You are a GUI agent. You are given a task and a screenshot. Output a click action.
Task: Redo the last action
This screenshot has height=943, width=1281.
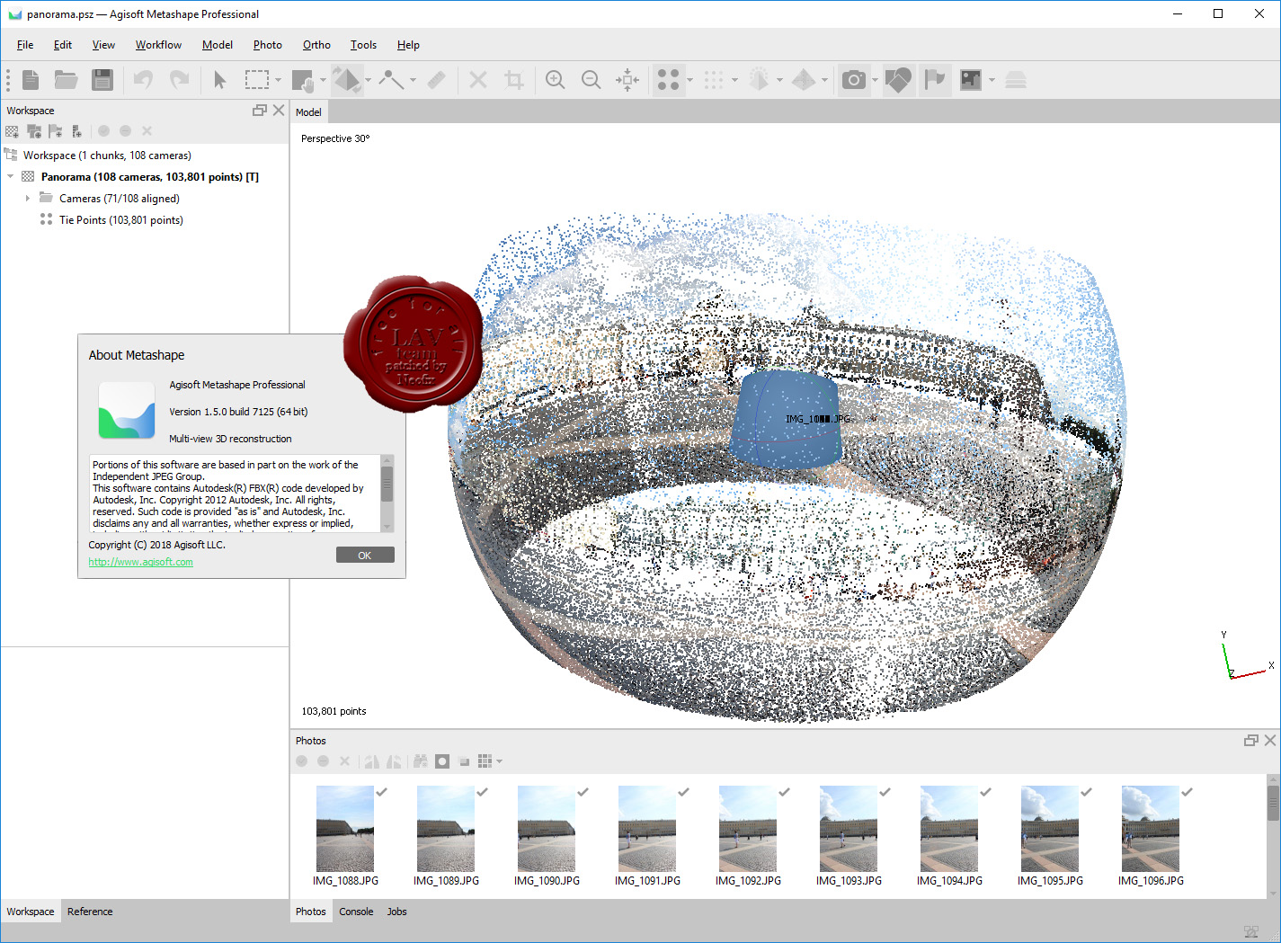click(x=180, y=80)
